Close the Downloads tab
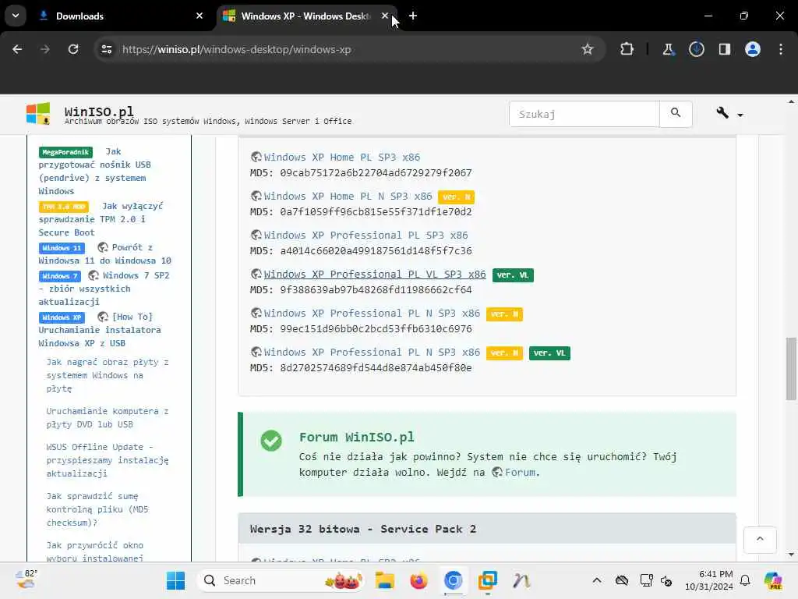This screenshot has width=798, height=599. (x=199, y=16)
